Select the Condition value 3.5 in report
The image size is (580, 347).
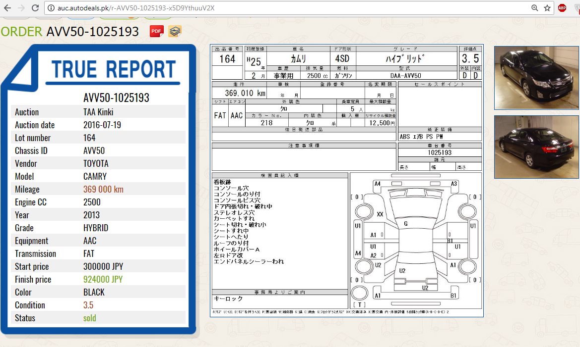pos(88,305)
